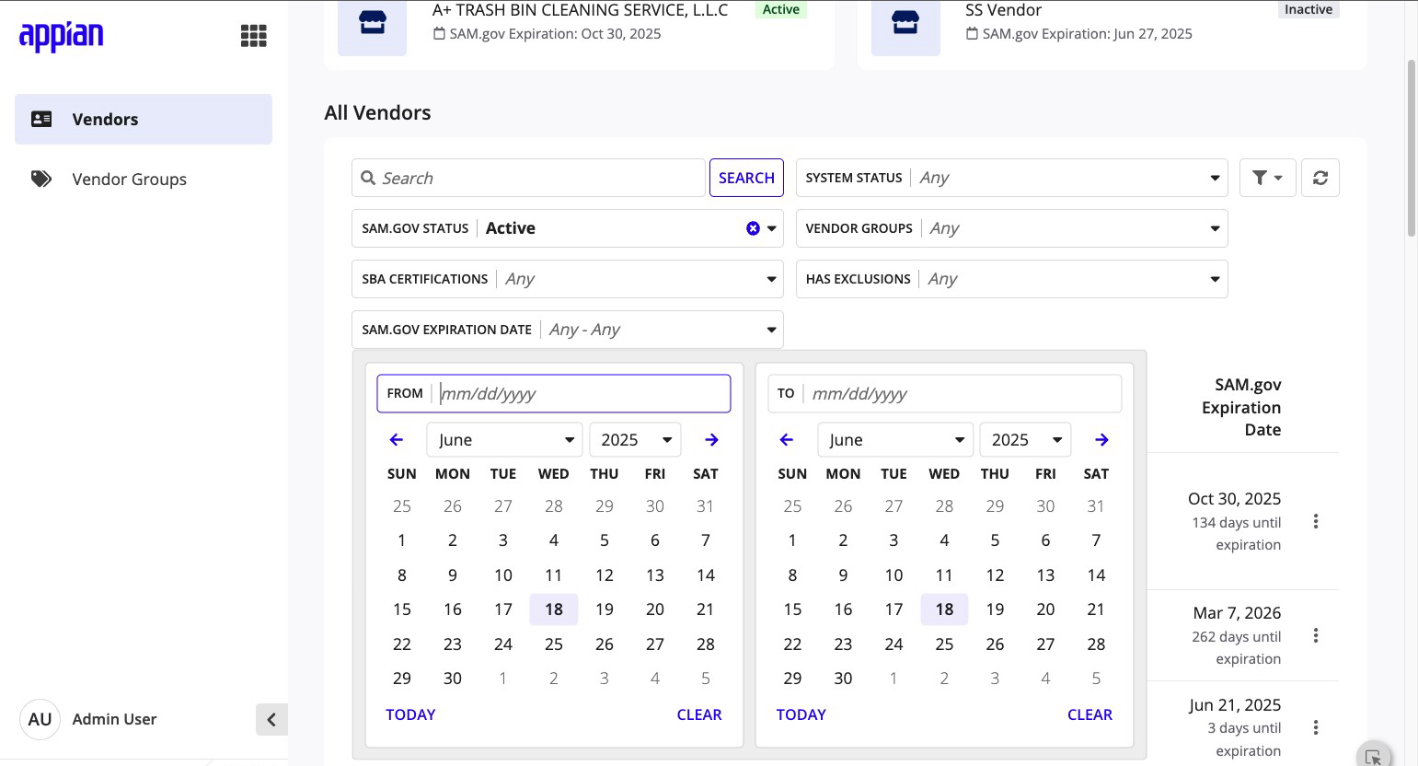The image size is (1418, 766).
Task: Toggle the SAM.gov Expiration Date dropdown
Action: click(567, 330)
